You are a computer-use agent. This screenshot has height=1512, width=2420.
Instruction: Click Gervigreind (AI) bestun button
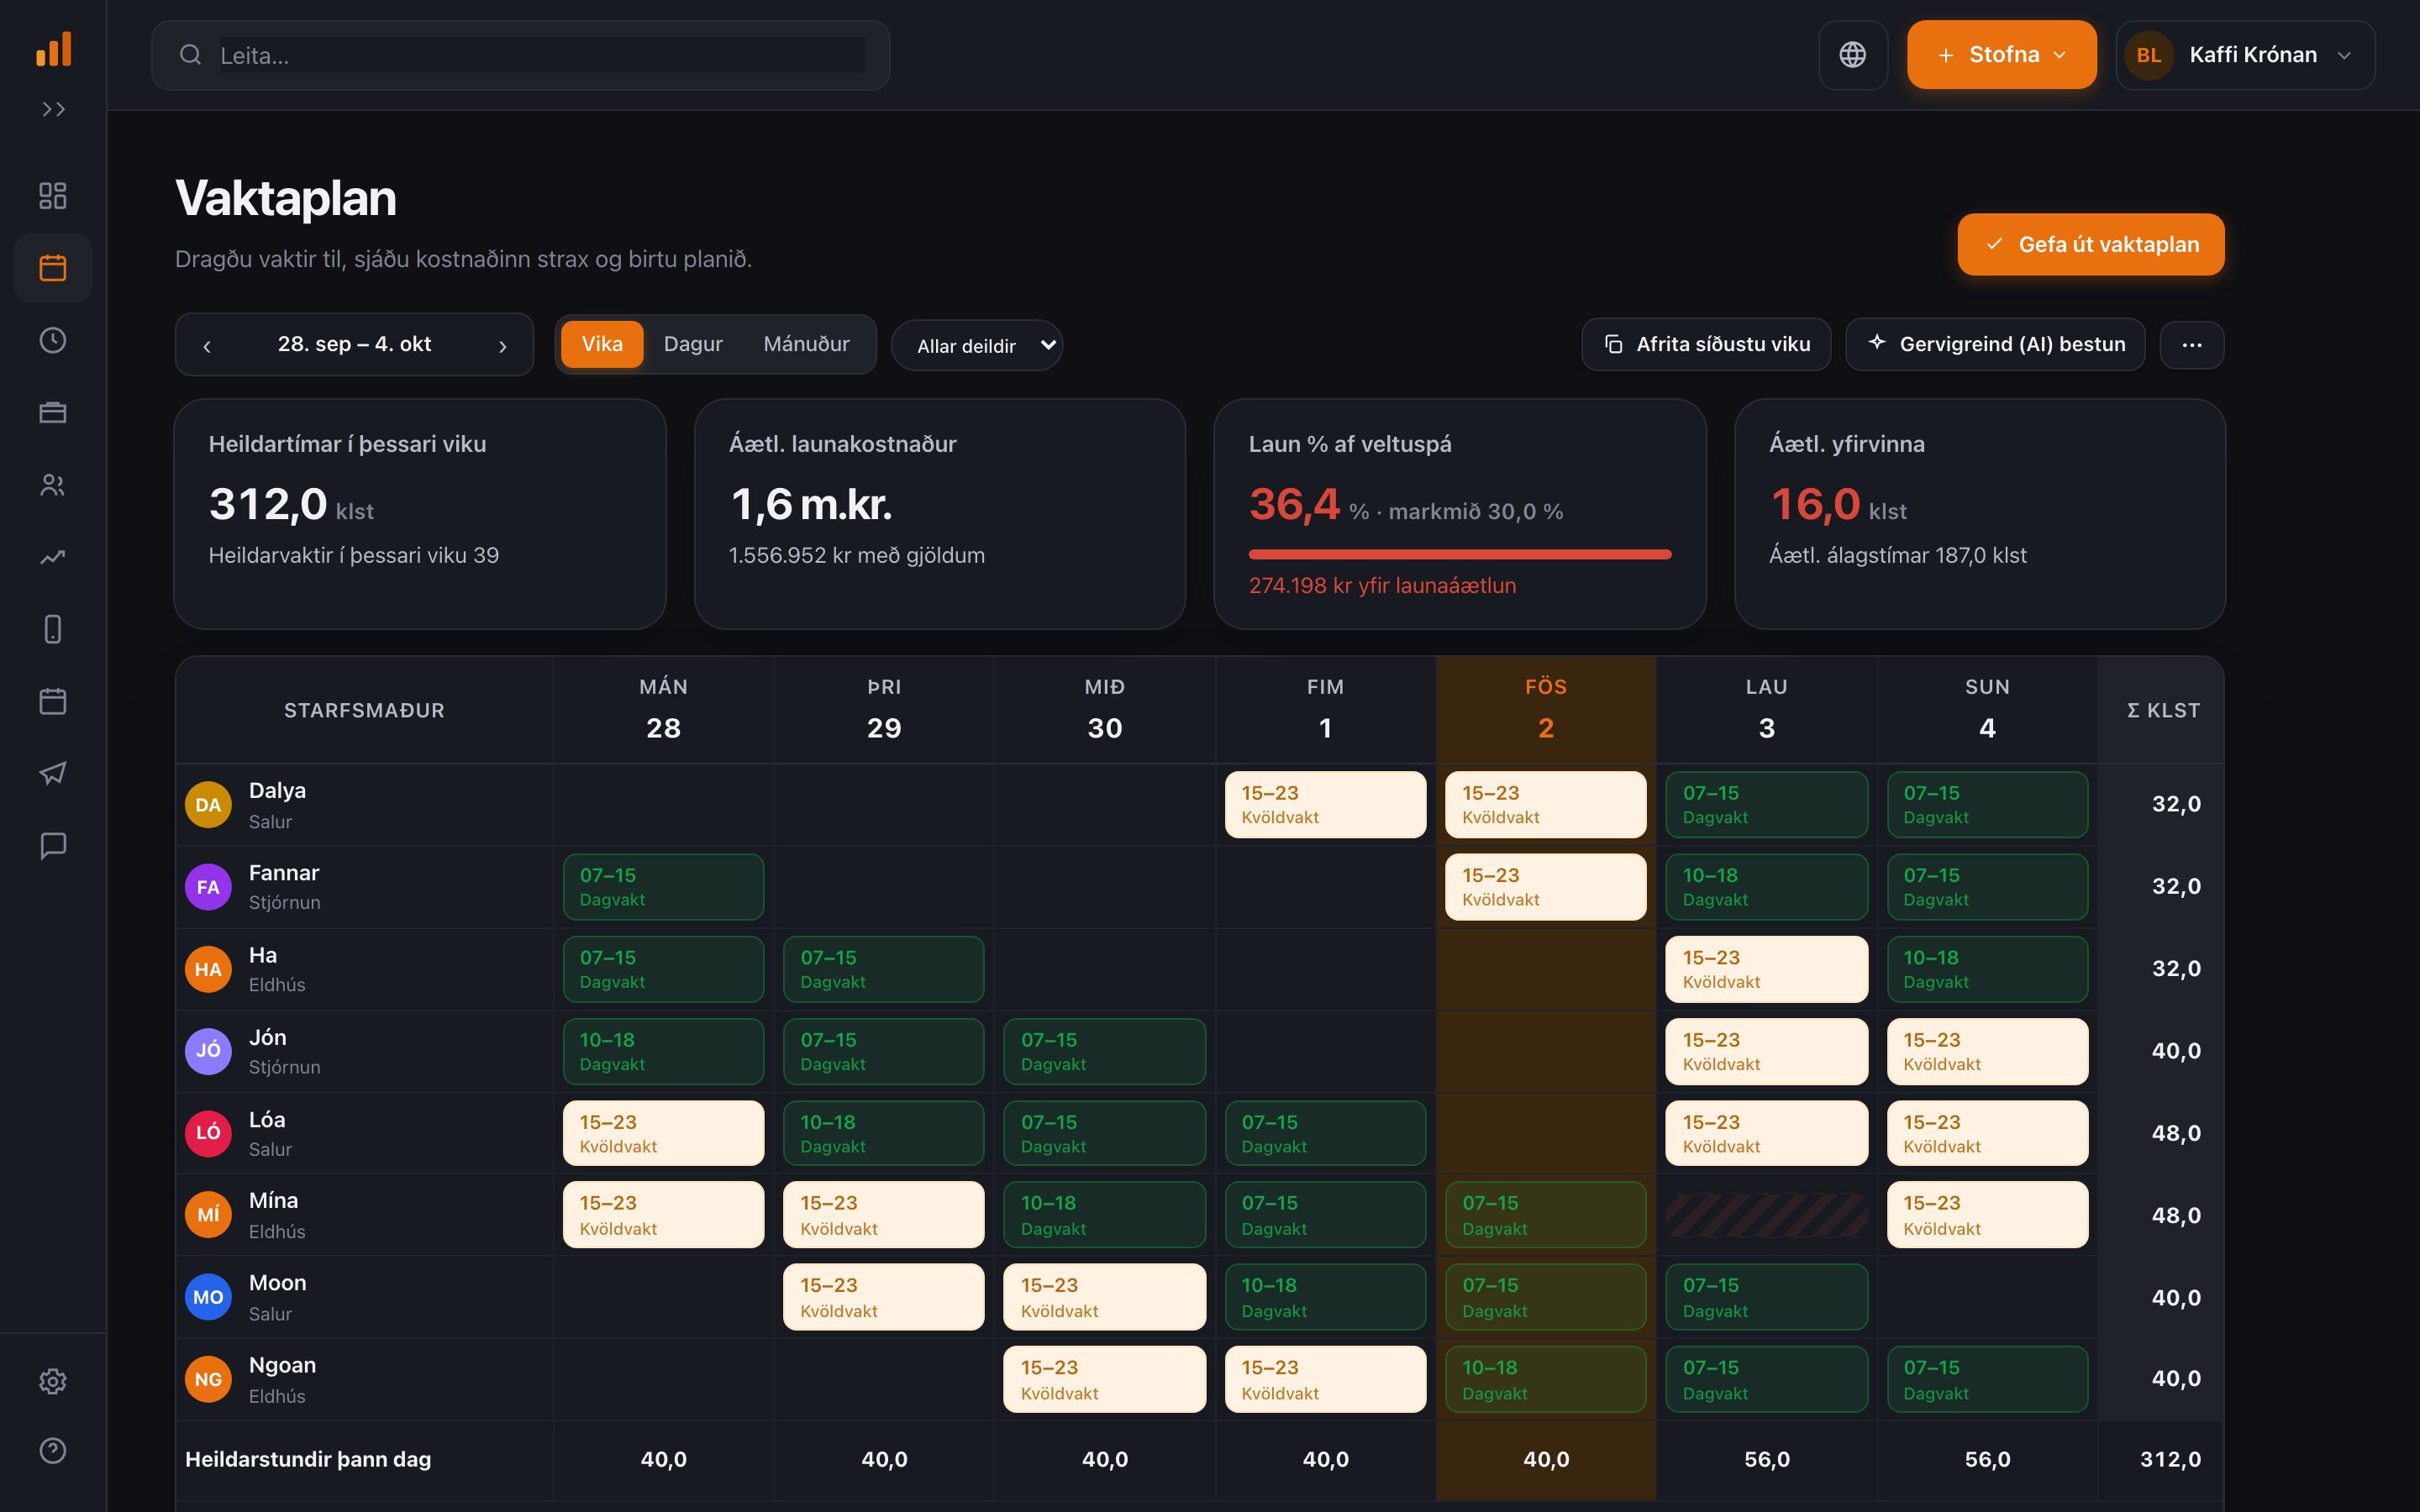[x=1995, y=344]
